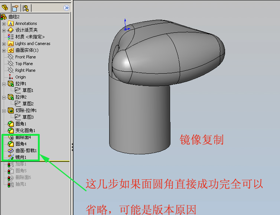Select the Annotations tree label
Image resolution: width=280 pixels, height=215 pixels.
tap(26, 23)
